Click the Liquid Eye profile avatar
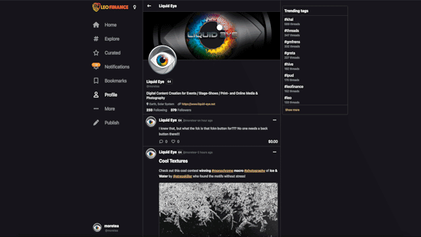 click(162, 60)
